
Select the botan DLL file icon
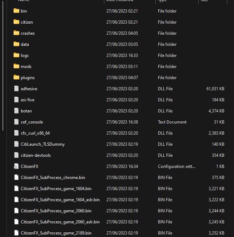16,111
